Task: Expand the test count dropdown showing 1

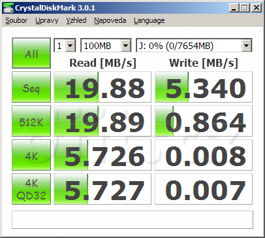Action: click(x=70, y=46)
